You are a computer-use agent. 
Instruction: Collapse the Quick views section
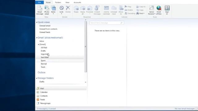pyautogui.click(x=37, y=22)
